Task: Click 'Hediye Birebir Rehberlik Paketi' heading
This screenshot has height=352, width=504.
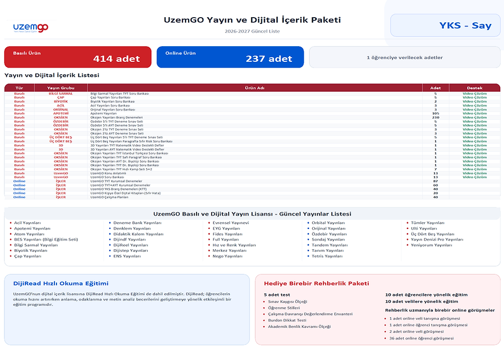Action: [x=317, y=283]
